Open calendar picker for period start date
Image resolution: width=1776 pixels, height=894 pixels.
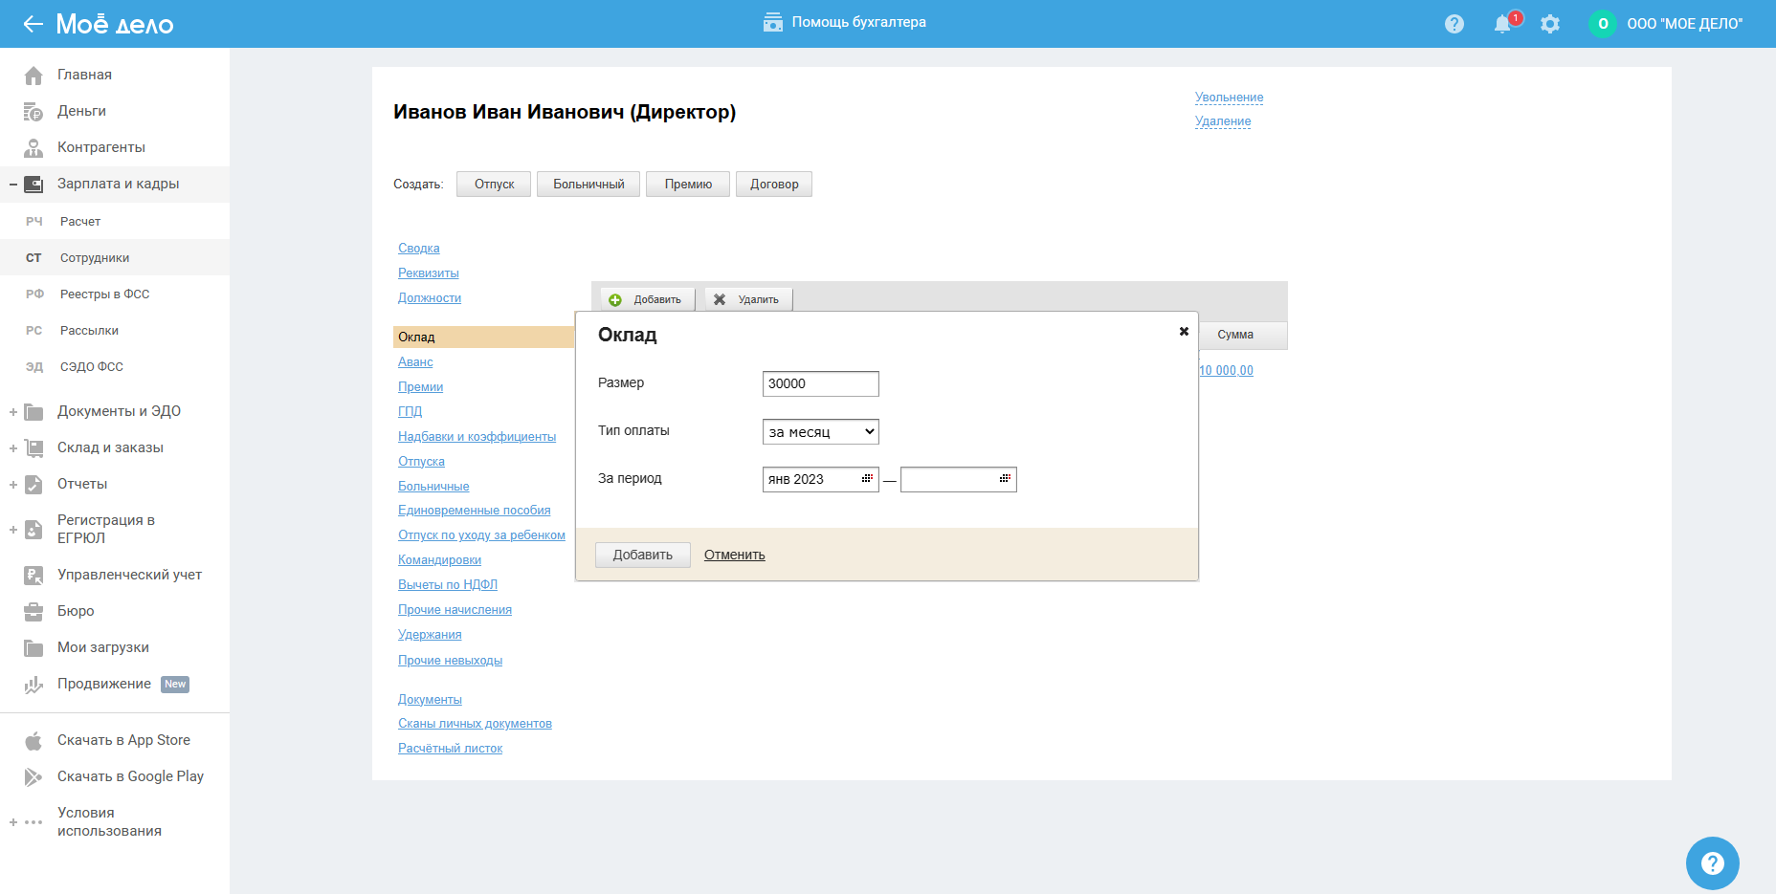point(867,479)
